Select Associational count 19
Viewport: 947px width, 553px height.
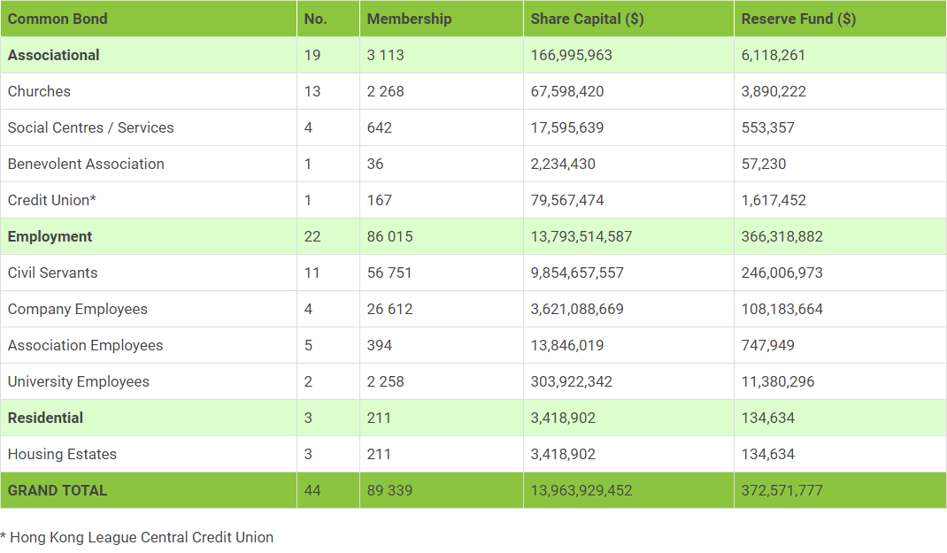[x=312, y=55]
